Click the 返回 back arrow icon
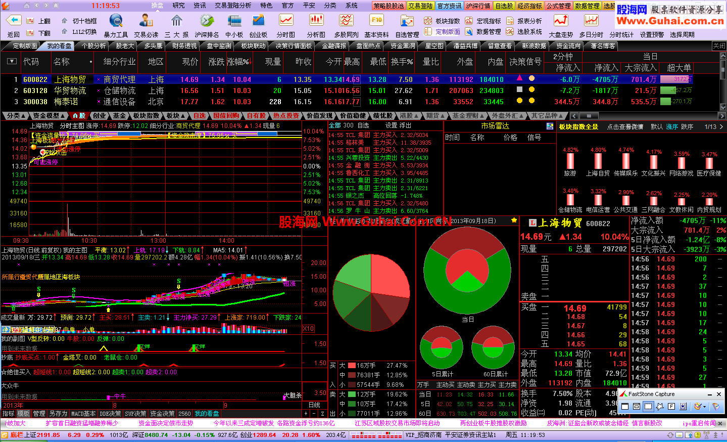The image size is (727, 442). (x=13, y=21)
